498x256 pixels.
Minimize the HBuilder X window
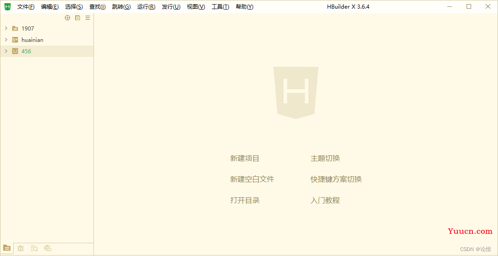449,6
